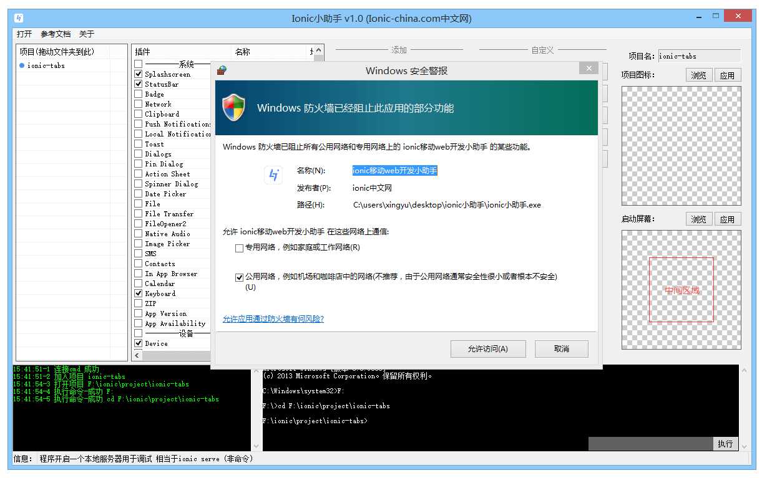Select Local Notification plugin row
Viewport: 767px width, 478px height.
177,134
